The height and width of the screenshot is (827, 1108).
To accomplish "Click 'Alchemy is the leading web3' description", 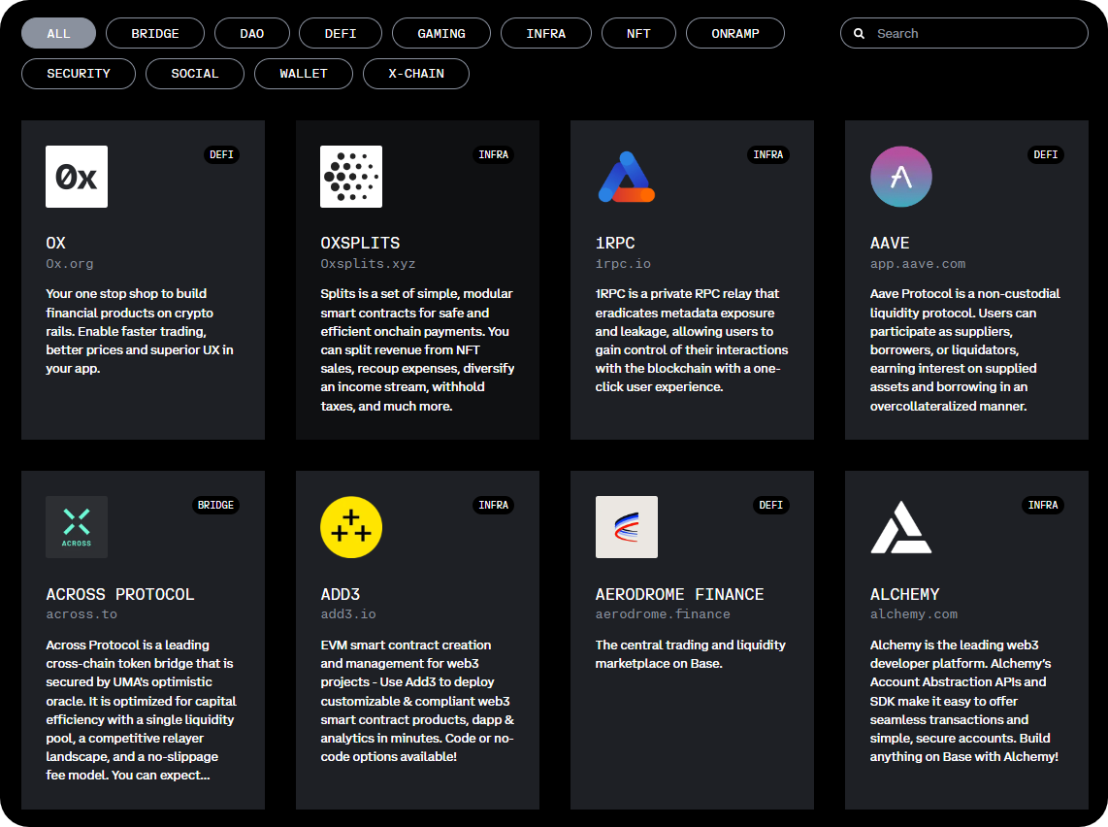I will (x=964, y=701).
